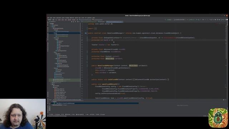Select the manifests folder in tree
The image size is (229, 129).
pyautogui.click(x=55, y=25)
